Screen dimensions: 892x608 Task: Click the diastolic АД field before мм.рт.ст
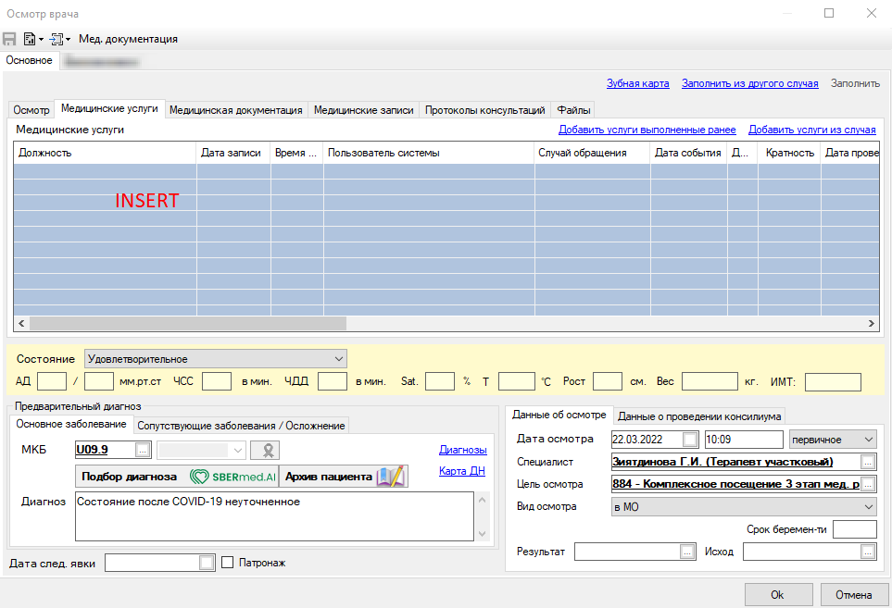99,381
